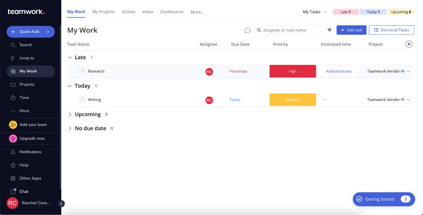
Task: Open the Quick Add menu
Action: [x=30, y=32]
